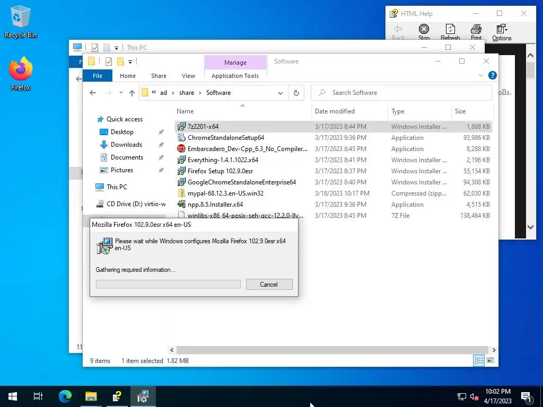The image size is (543, 407).
Task: Click Back arrow in Software explorer window
Action: [x=92, y=93]
